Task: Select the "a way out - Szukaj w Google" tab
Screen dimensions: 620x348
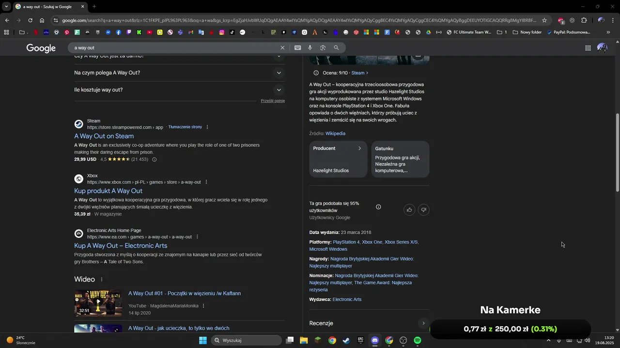Action: click(50, 7)
